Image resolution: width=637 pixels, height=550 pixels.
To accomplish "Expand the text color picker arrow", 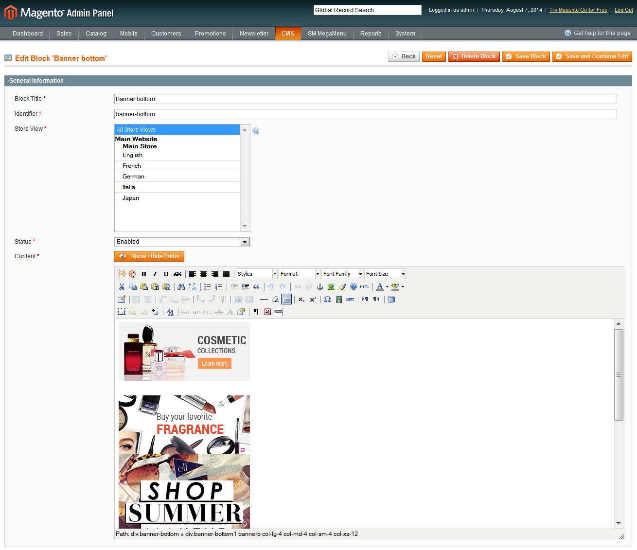I will tap(387, 286).
